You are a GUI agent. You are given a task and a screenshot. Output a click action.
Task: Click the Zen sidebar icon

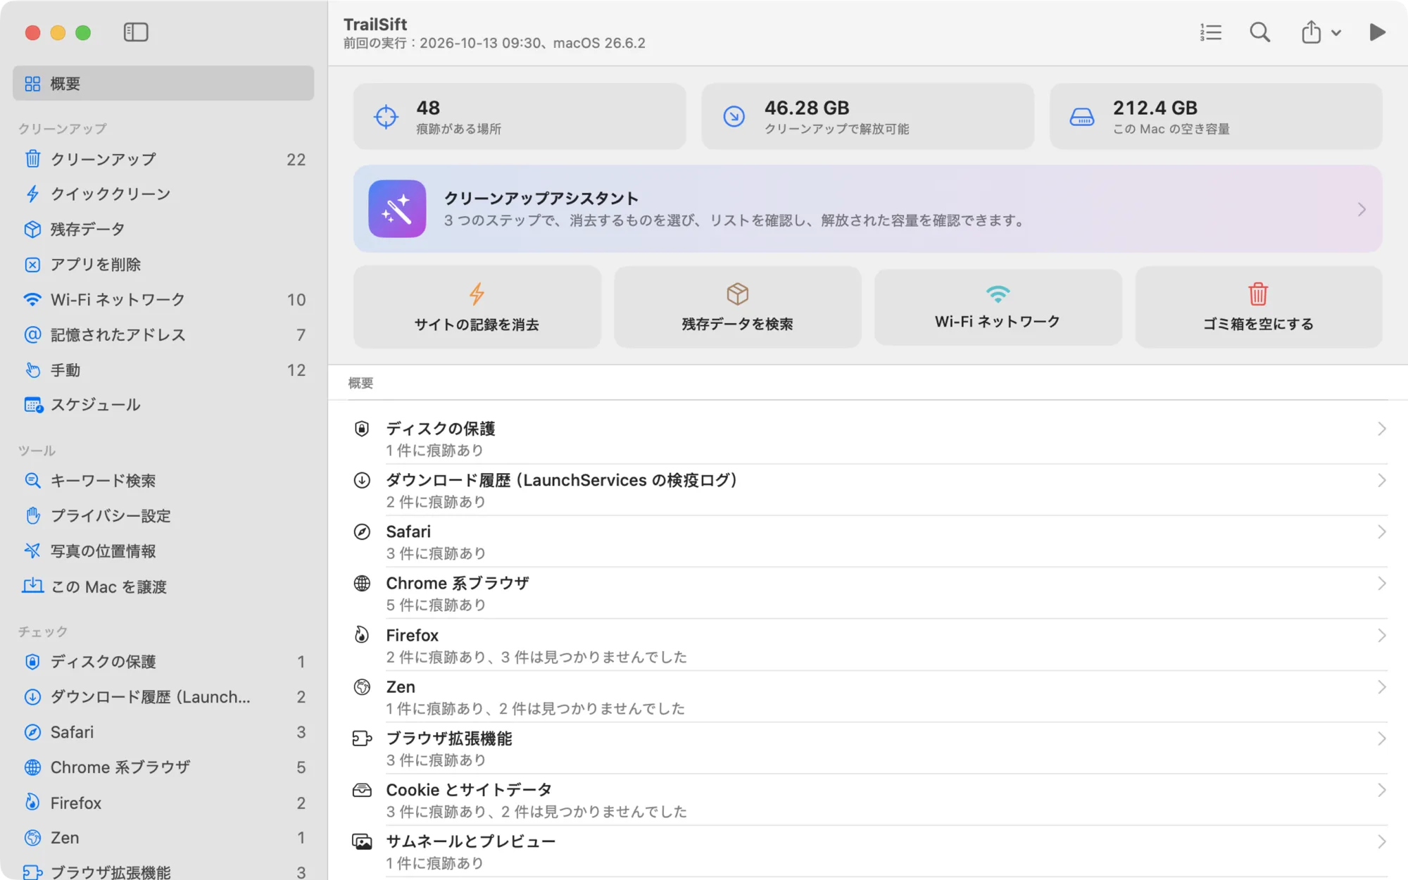32,838
